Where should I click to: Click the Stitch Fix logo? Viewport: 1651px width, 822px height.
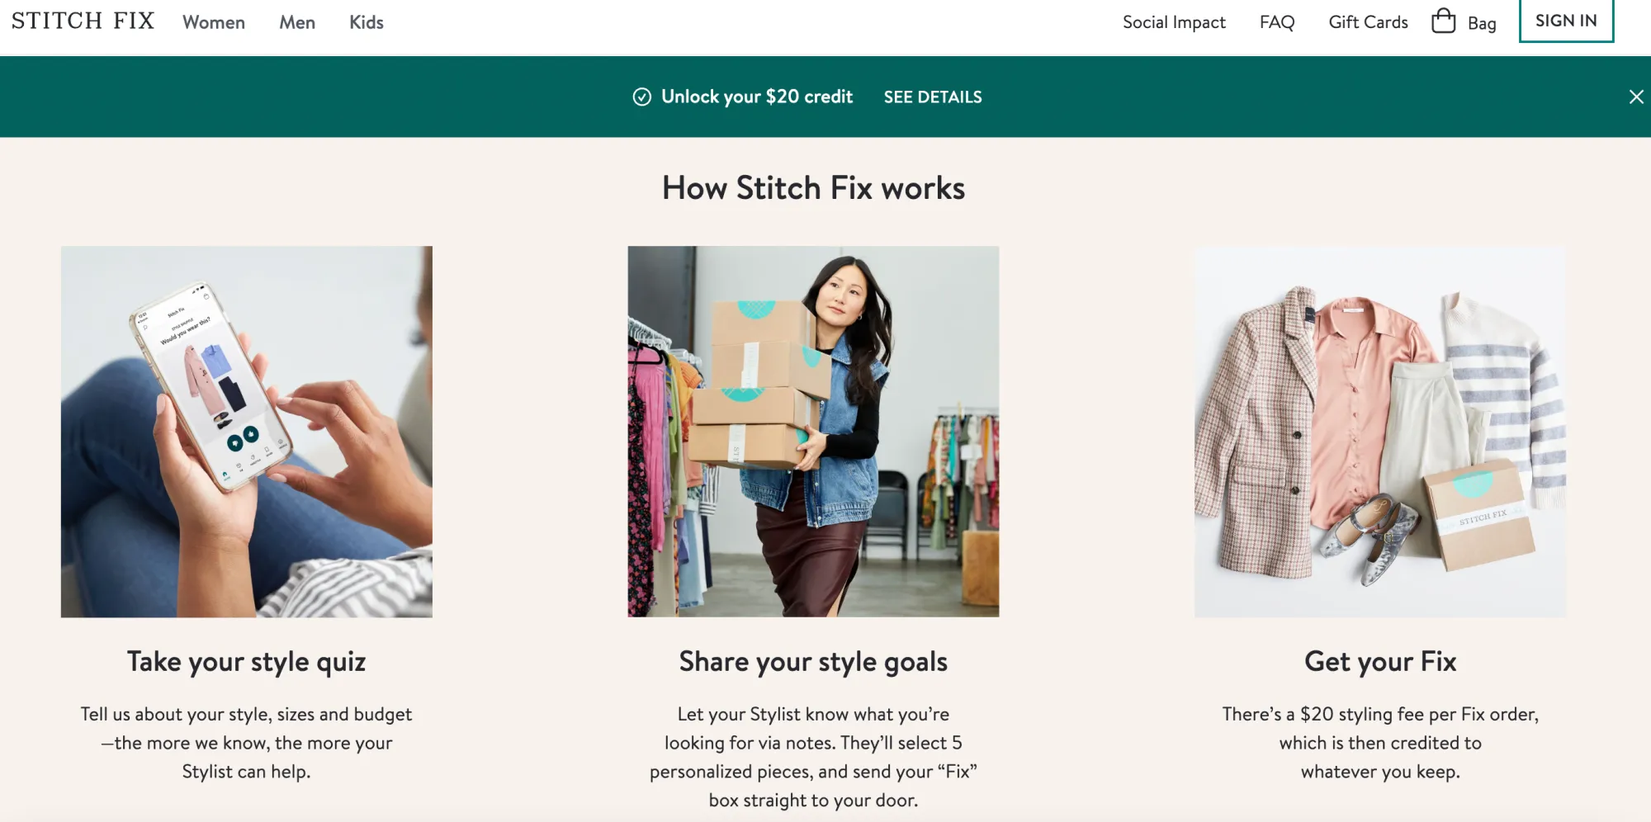tap(83, 21)
